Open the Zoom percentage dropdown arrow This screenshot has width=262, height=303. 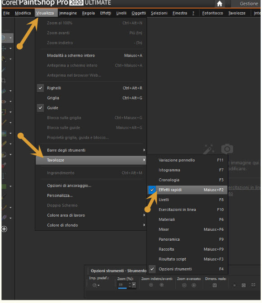pyautogui.click(x=134, y=284)
